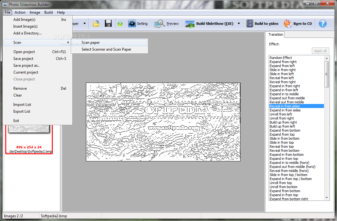Screen dimensions: 337x221
Task: Click the save floppy disk icon
Action: [x=108, y=23]
